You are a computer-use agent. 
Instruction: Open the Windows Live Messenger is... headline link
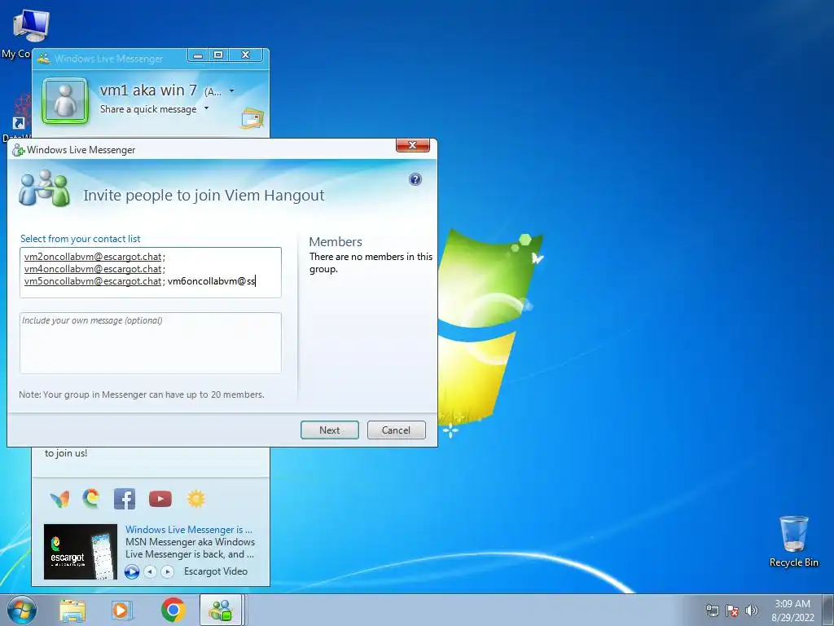click(189, 530)
